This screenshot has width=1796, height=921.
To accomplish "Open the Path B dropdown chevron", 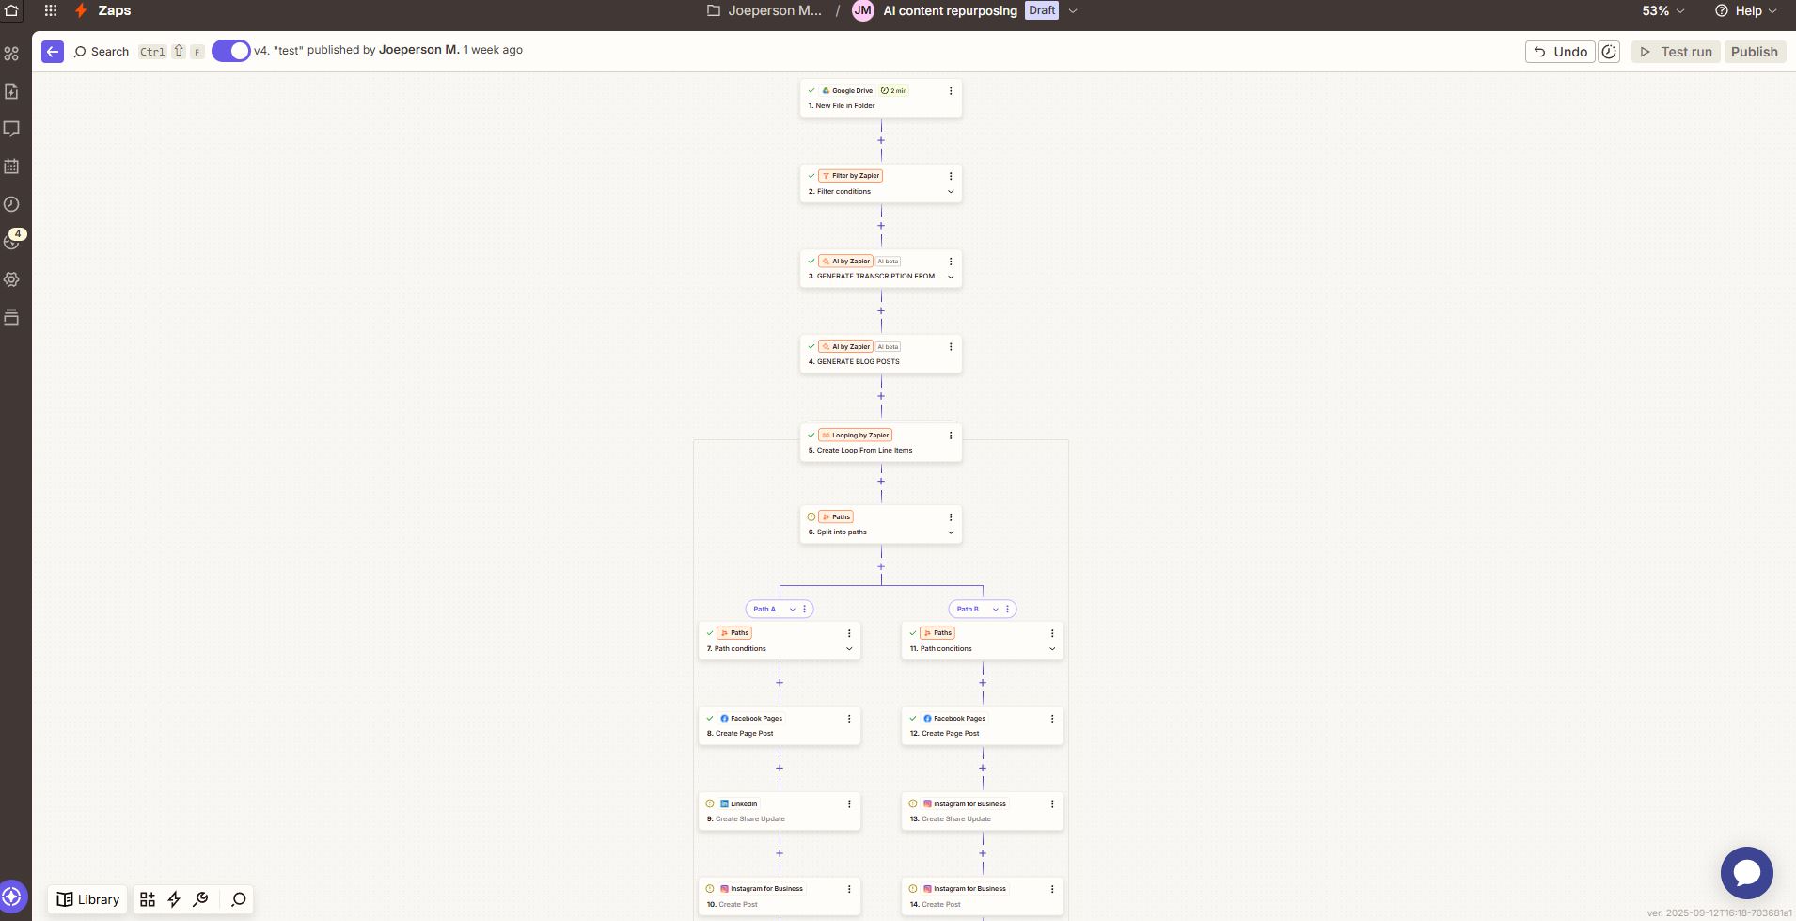I will [996, 609].
